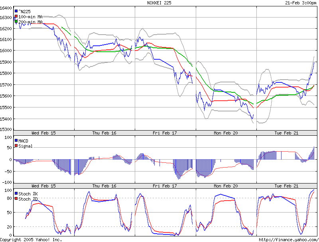Click the 80 stochastic axis label
Screen dimensions: 319x242
9,198
